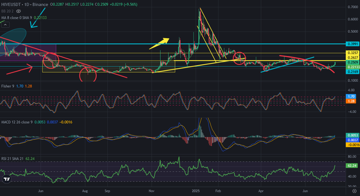Click the 0.3991 cyan price label
The width and height of the screenshot is (360, 196).
click(352, 44)
